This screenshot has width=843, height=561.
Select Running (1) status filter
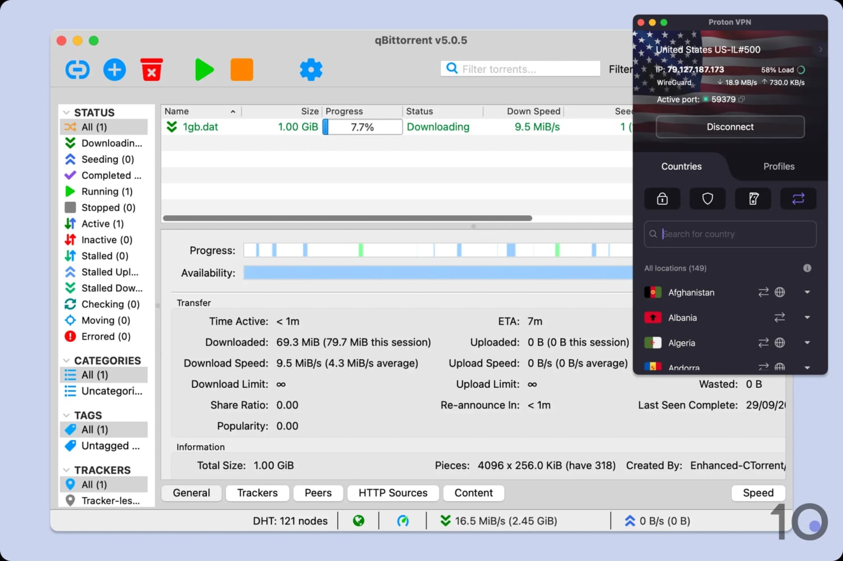[x=104, y=192]
